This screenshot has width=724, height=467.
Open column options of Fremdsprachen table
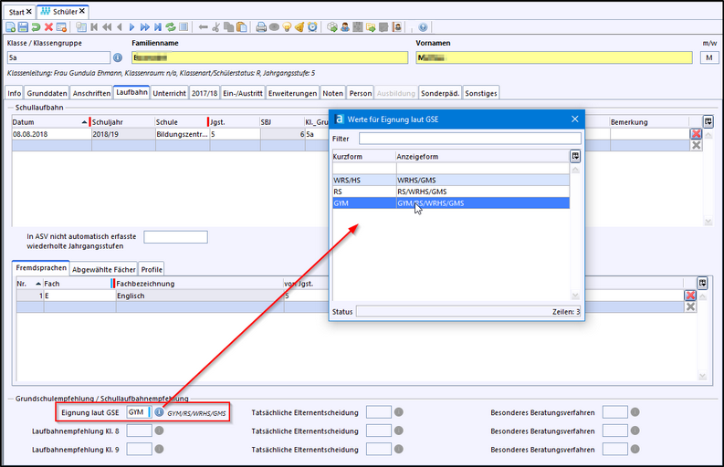[x=701, y=283]
